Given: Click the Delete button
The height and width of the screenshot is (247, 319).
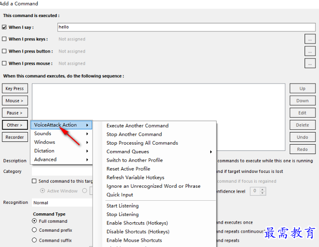Looking at the screenshot, I should (x=302, y=125).
